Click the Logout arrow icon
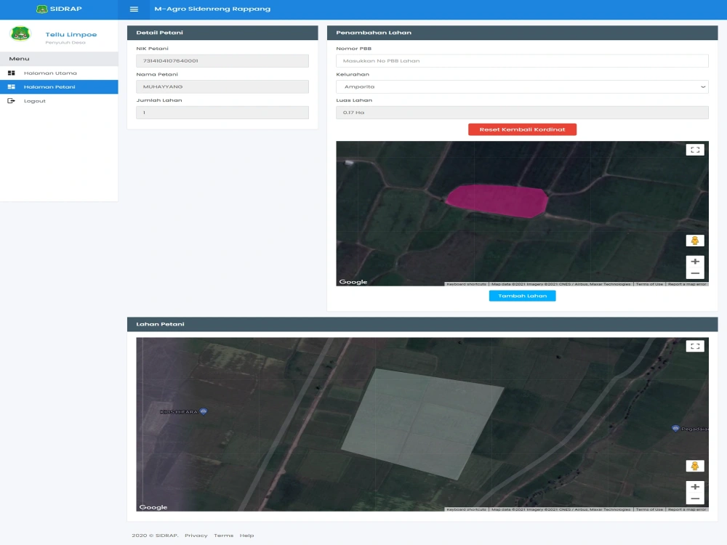This screenshot has height=545, width=727. tap(12, 101)
